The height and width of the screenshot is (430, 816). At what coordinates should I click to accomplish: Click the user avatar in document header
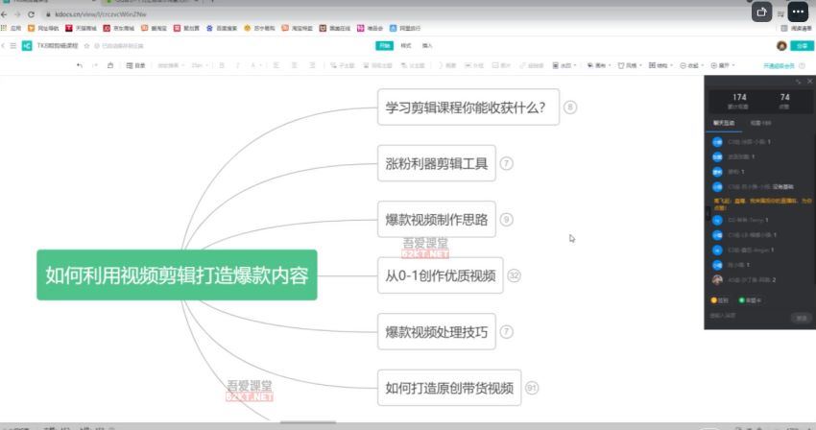tap(781, 45)
